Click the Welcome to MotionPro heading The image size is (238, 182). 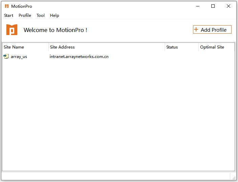coord(55,30)
